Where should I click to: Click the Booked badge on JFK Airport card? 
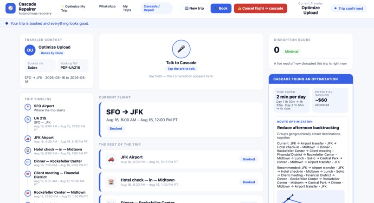coord(249,159)
